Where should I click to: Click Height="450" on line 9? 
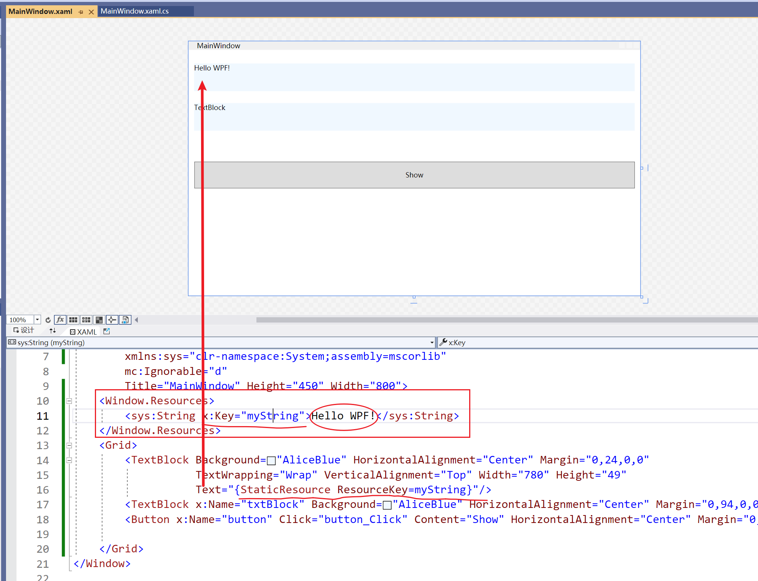(285, 386)
